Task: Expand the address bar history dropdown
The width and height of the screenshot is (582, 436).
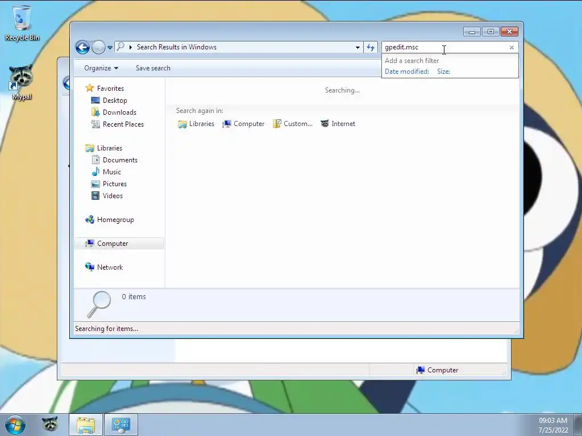Action: (x=357, y=48)
